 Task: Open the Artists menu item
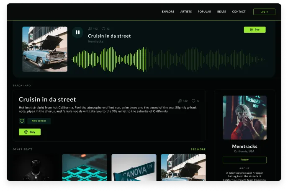click(186, 12)
